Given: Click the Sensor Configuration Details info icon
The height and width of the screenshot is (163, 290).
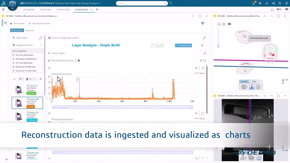Looking at the screenshot, I should point(49,38).
